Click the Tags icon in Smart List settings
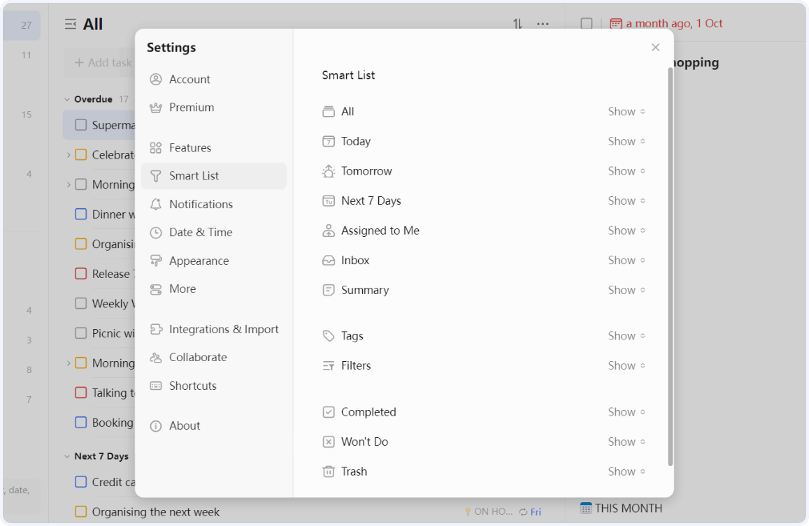This screenshot has width=809, height=526. tap(329, 335)
